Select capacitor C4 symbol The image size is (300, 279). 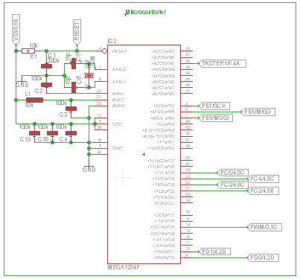71,133
